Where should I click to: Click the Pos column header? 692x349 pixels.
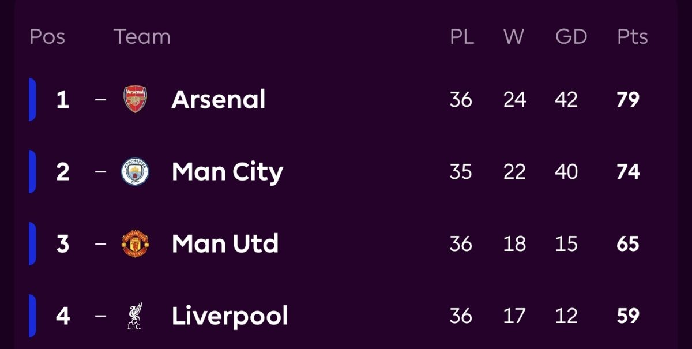(47, 37)
